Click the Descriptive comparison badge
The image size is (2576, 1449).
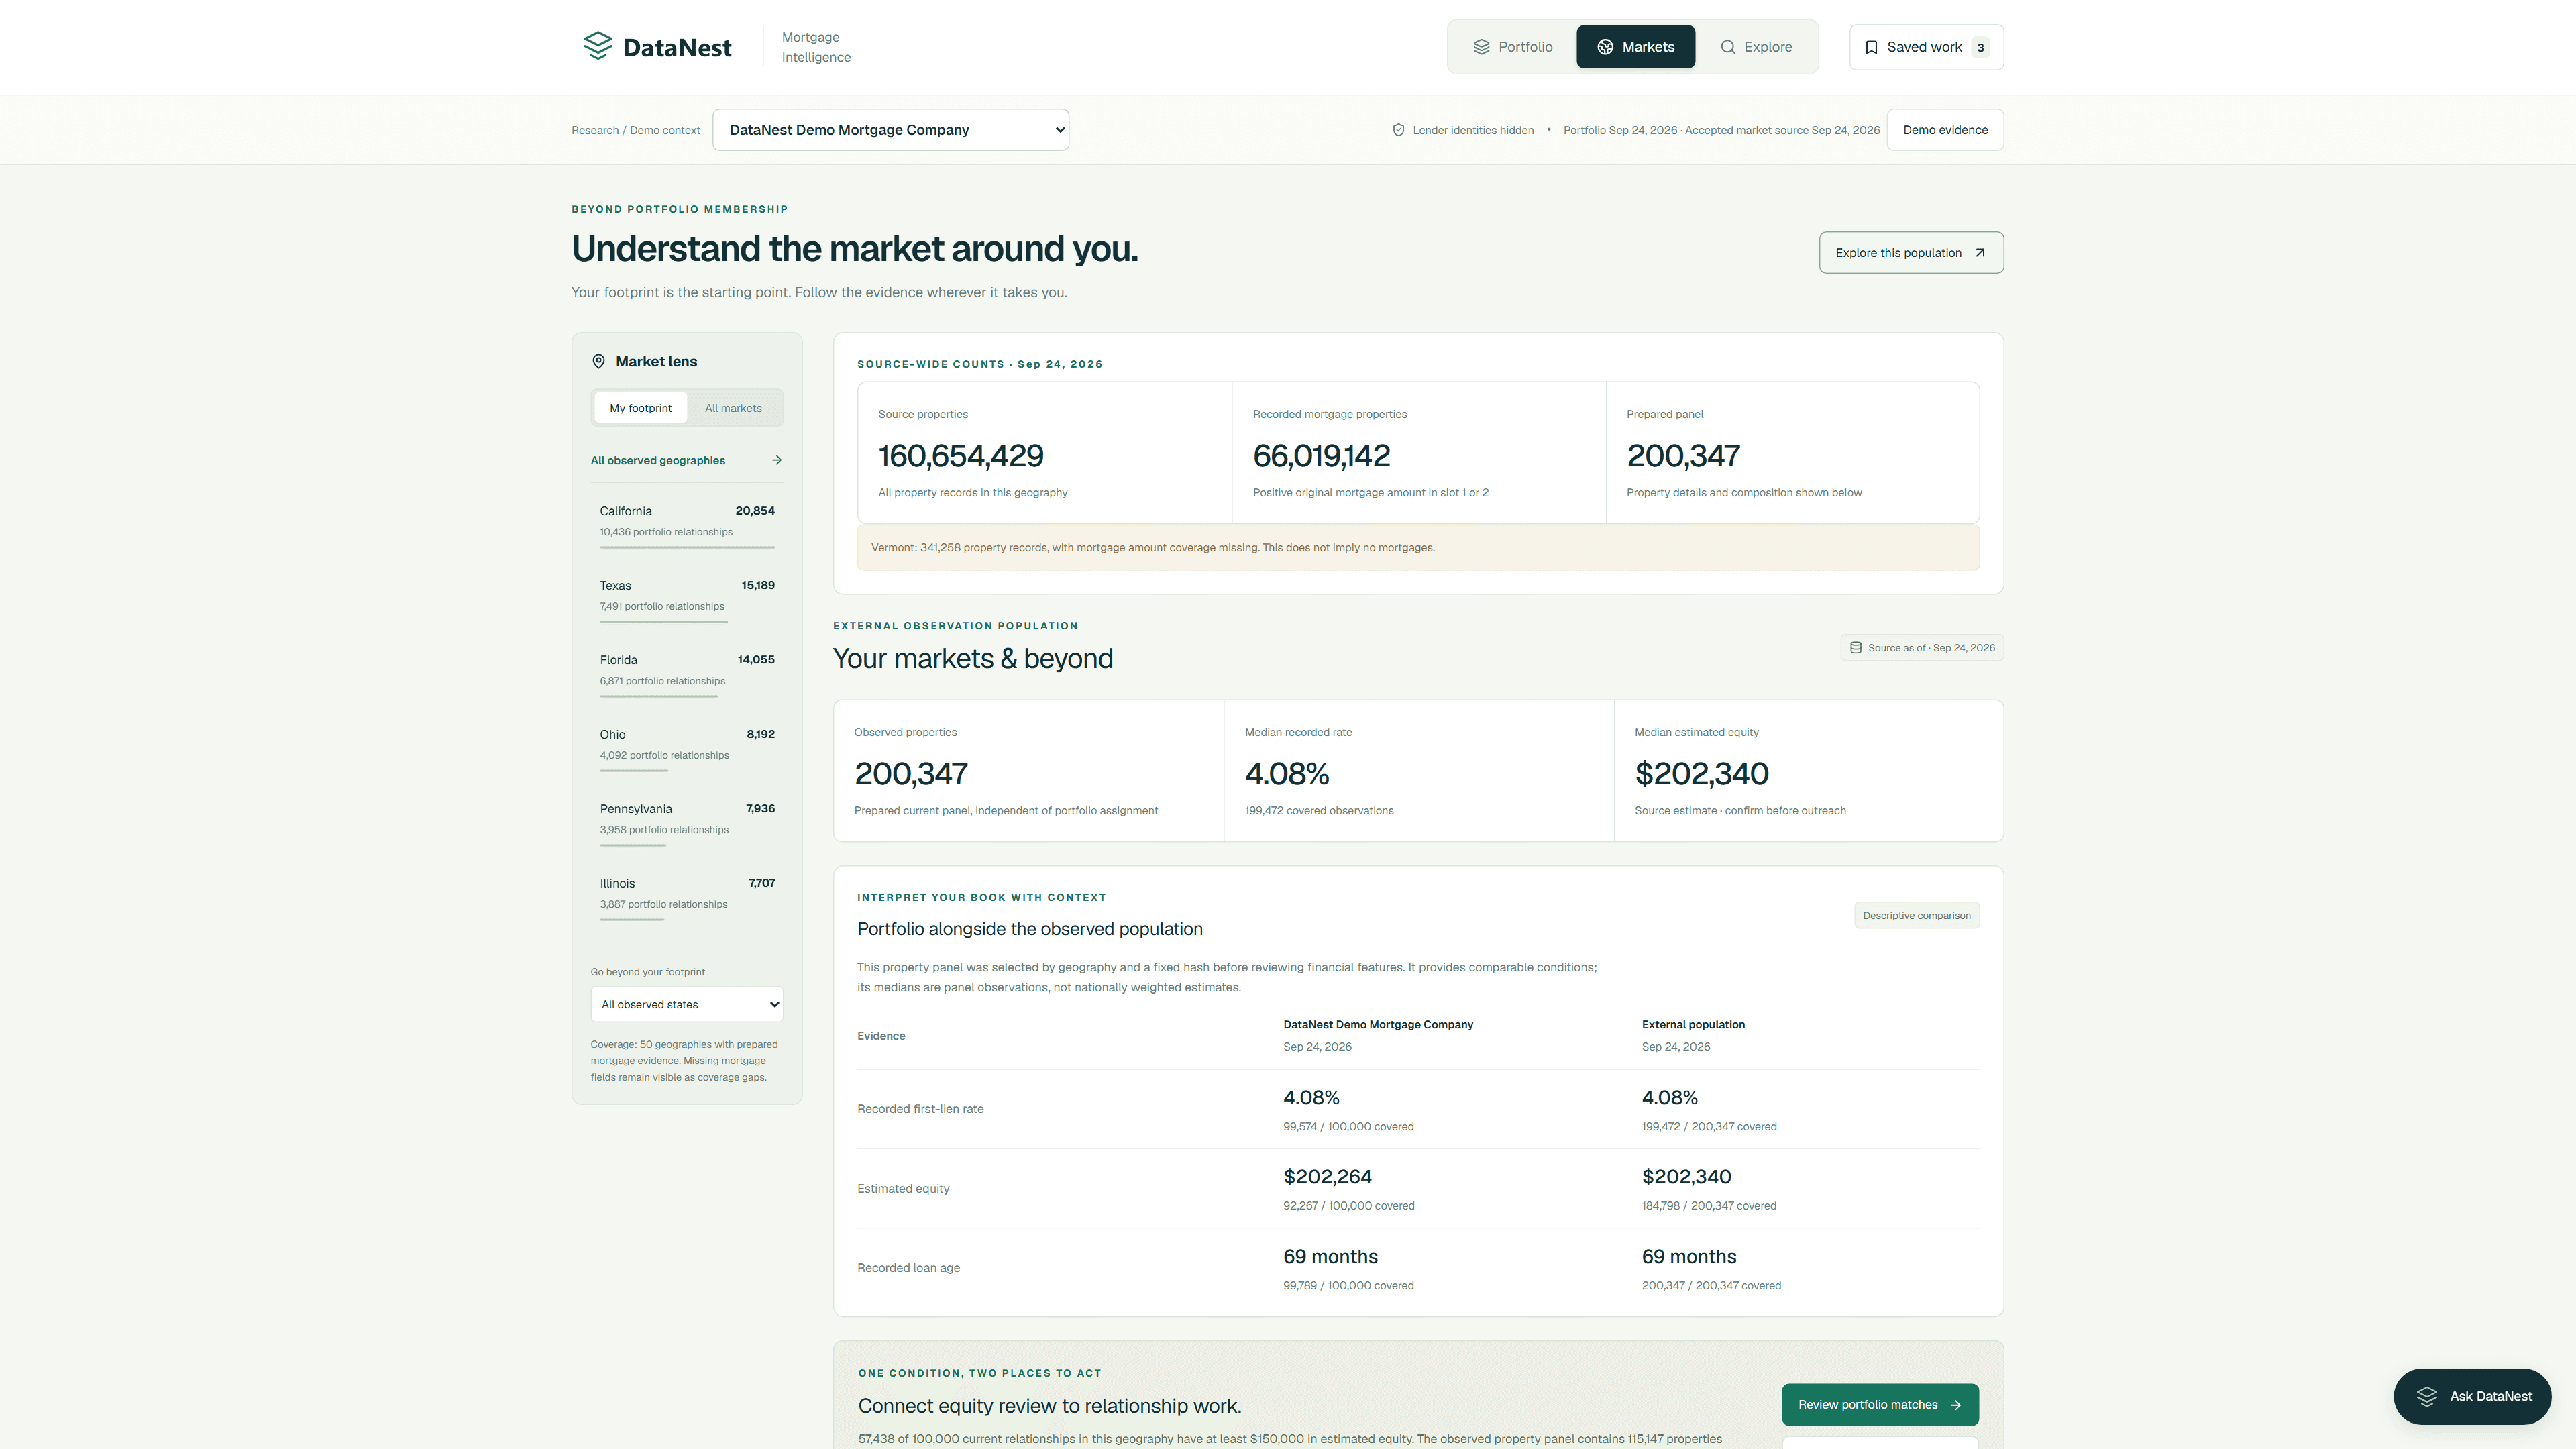click(x=1916, y=916)
